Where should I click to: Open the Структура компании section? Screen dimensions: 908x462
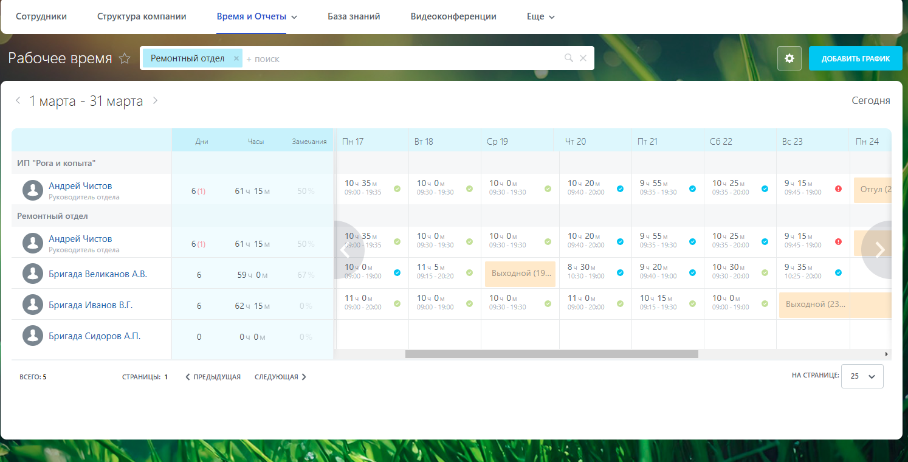(142, 16)
